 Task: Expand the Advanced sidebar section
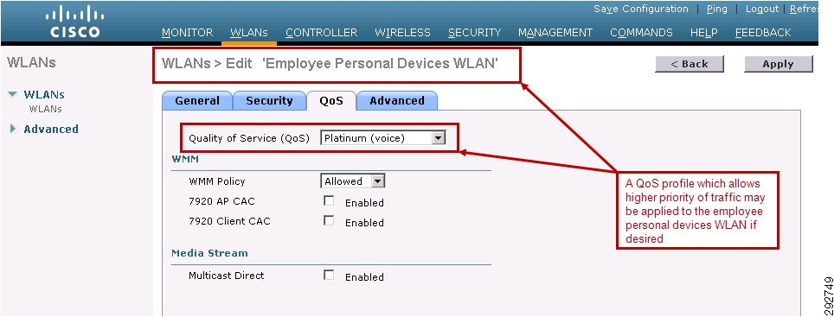(13, 129)
